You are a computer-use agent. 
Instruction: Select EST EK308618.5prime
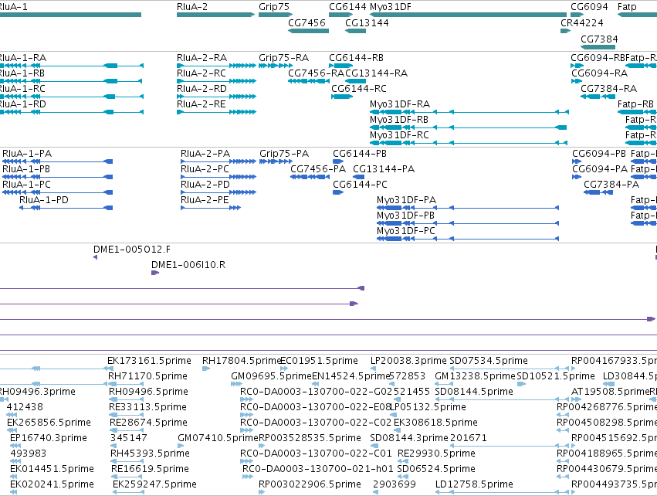click(435, 423)
